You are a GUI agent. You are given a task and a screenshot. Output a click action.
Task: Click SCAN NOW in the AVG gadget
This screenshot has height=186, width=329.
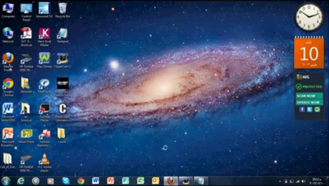[x=309, y=96]
